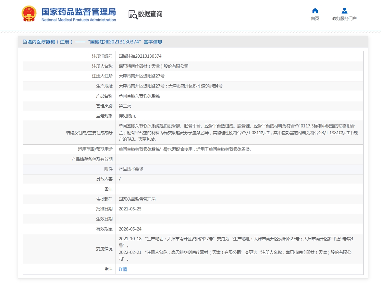Click the 管理类别 row label

click(104, 106)
